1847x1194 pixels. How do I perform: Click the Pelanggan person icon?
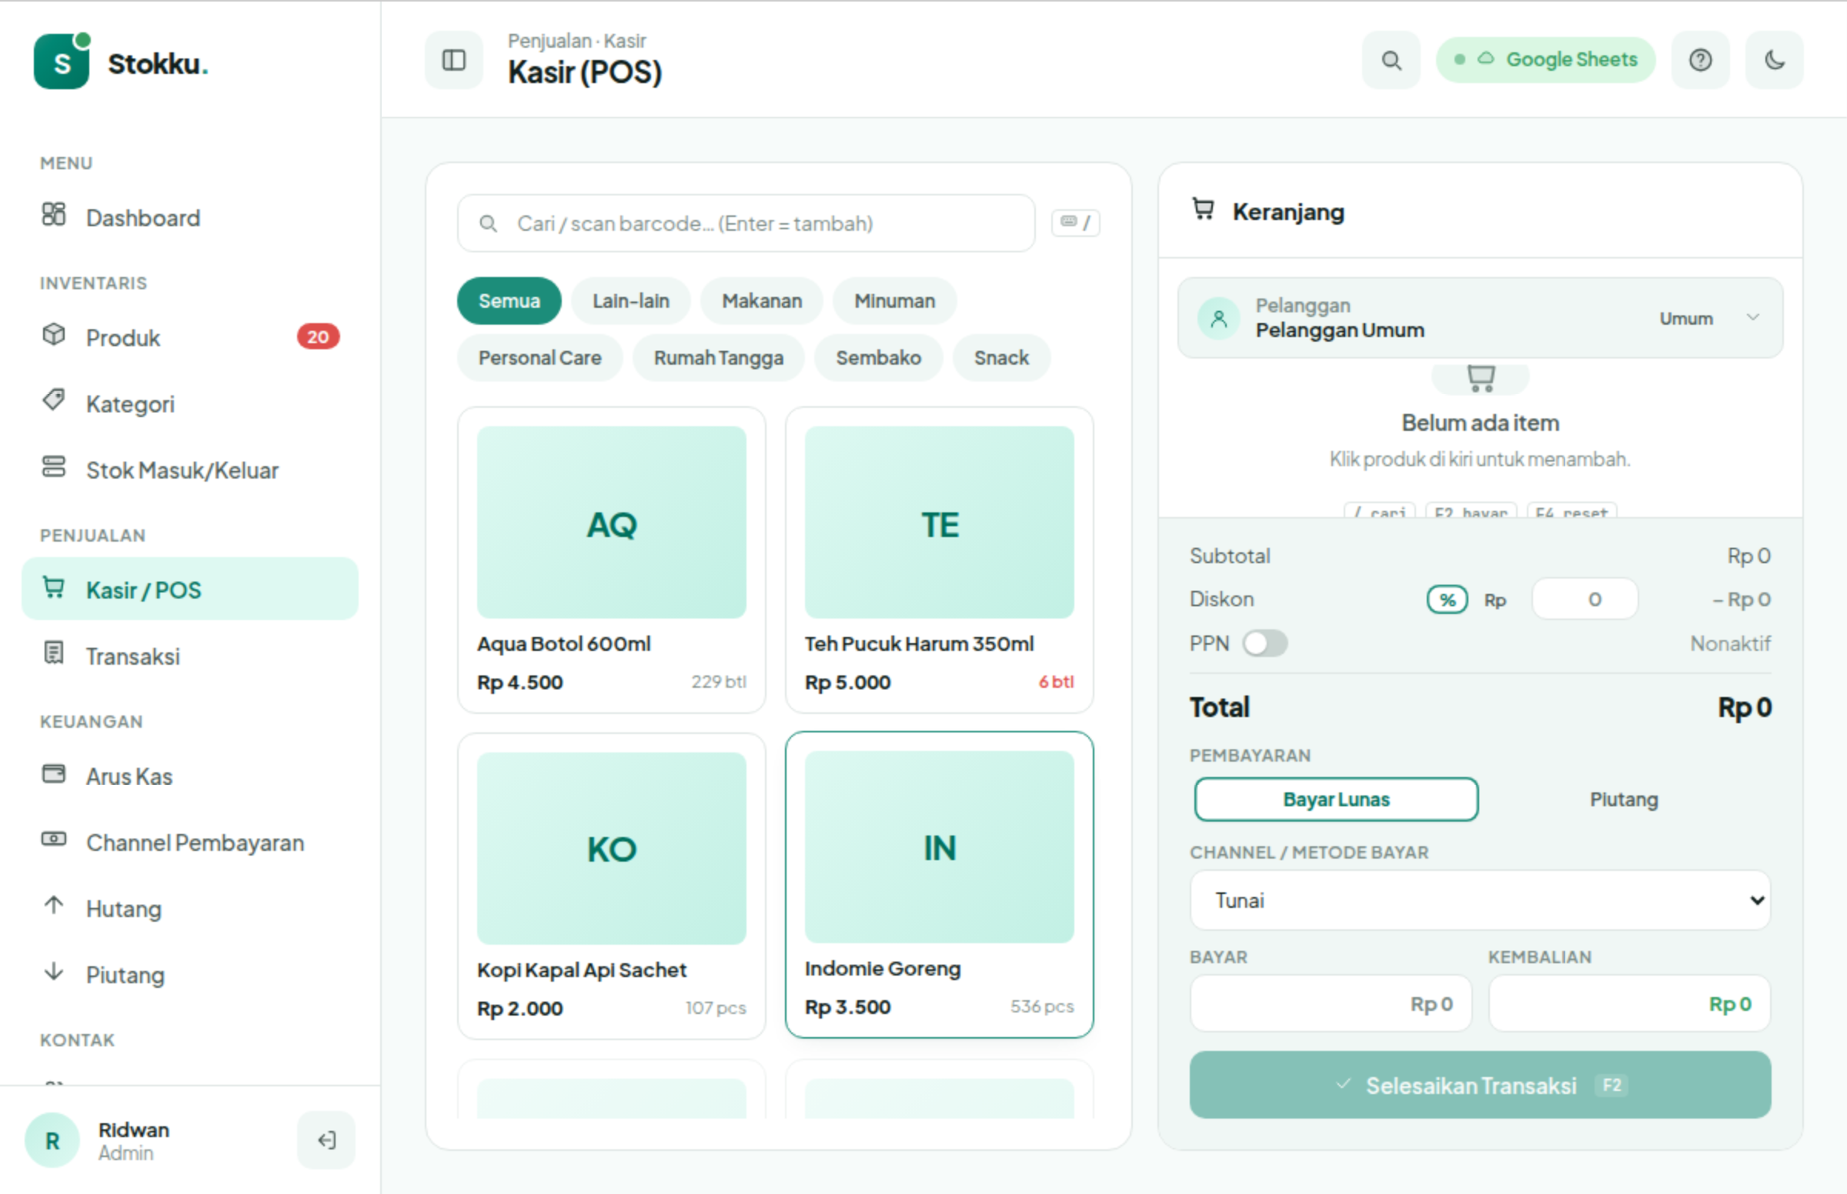pyautogui.click(x=1218, y=319)
